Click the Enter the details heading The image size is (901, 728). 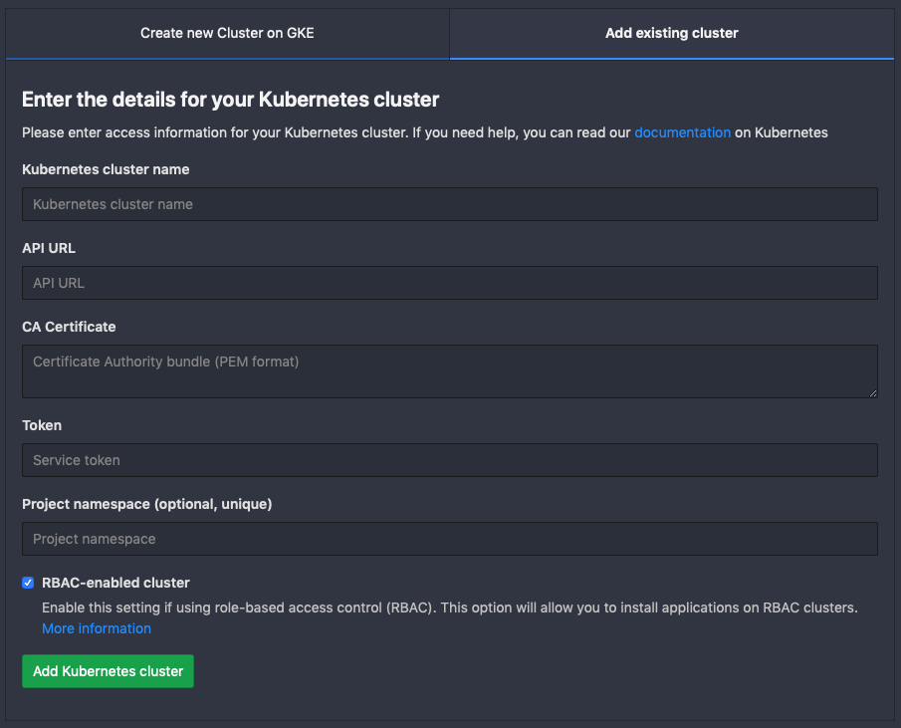230,100
